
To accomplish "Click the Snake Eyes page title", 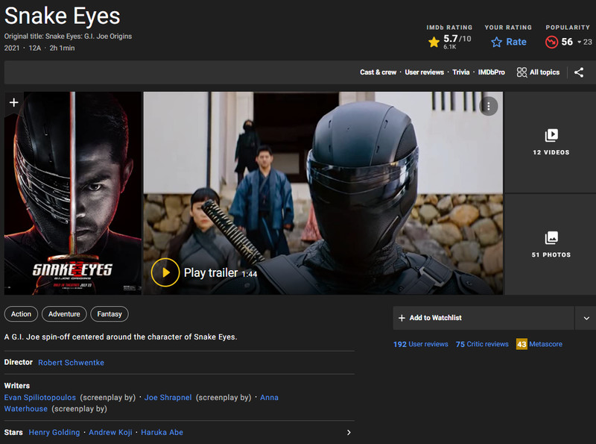I will click(x=63, y=16).
